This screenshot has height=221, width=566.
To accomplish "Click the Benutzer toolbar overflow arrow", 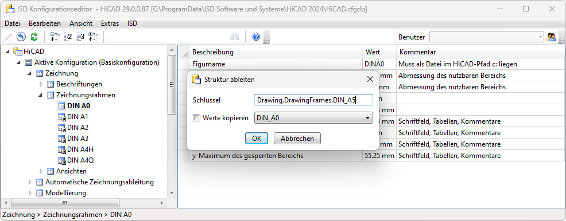I will (561, 37).
